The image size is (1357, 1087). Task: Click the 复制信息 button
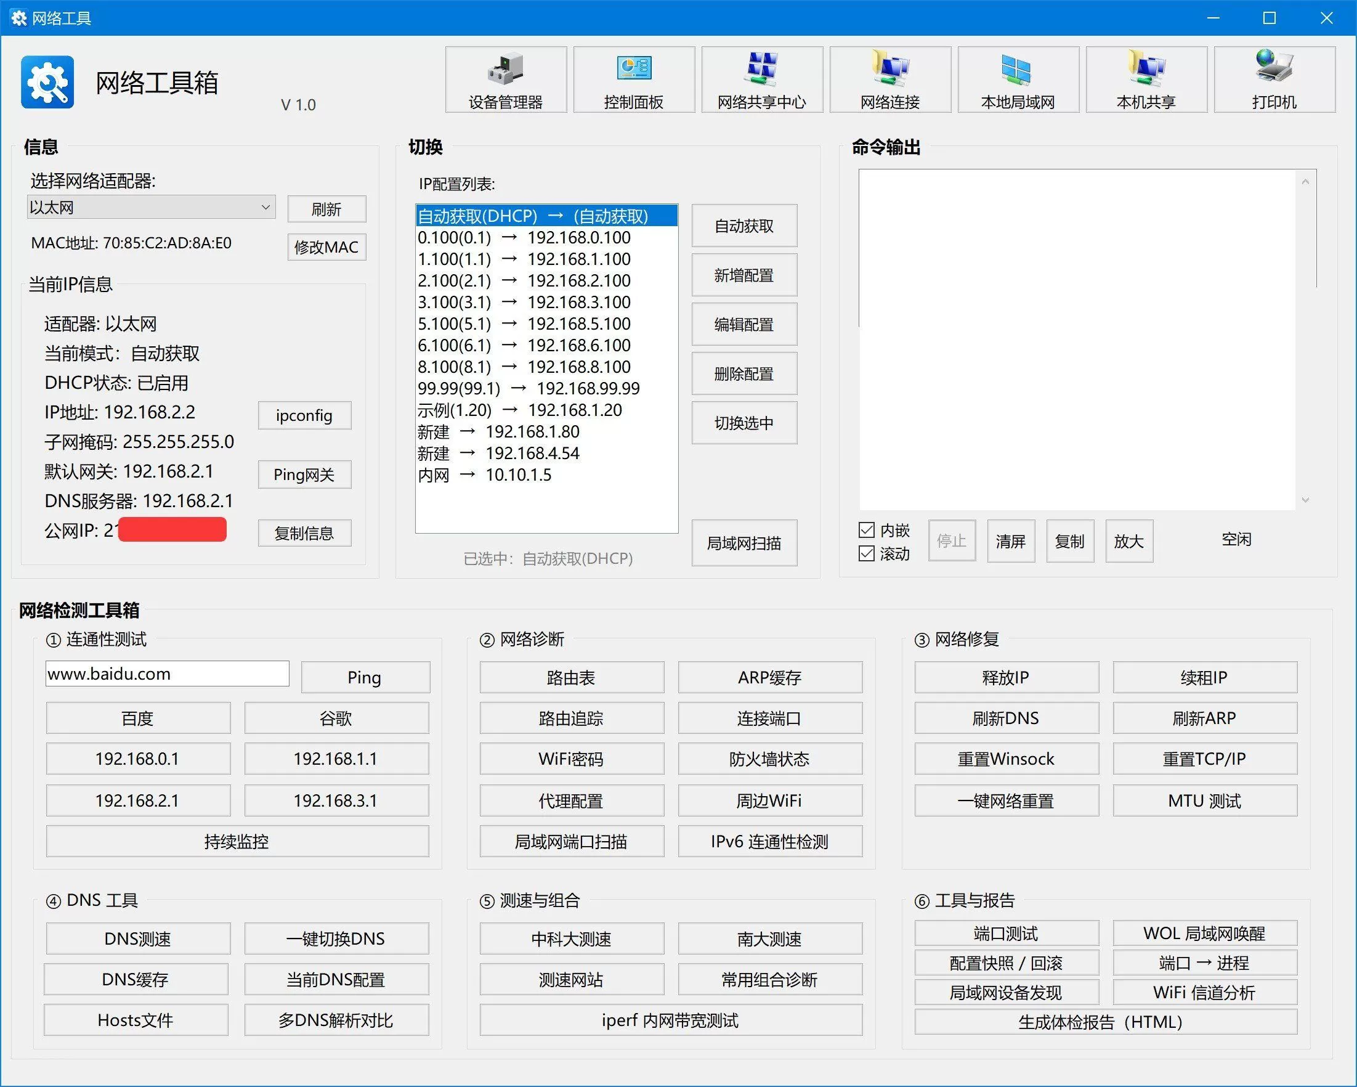(305, 534)
